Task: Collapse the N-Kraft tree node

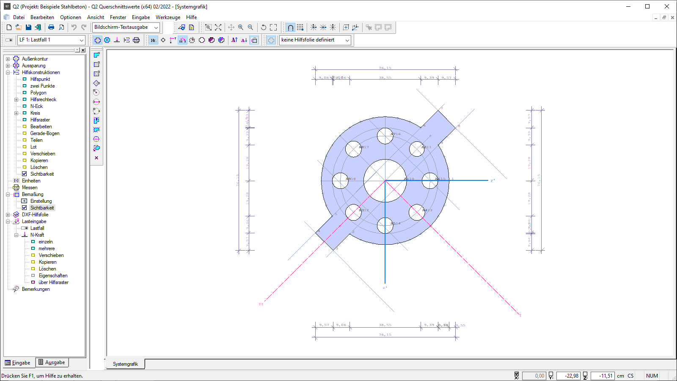Action: 16,235
